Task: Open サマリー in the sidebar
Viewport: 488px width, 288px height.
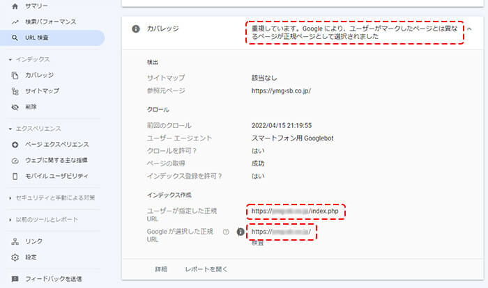Action: click(x=36, y=6)
